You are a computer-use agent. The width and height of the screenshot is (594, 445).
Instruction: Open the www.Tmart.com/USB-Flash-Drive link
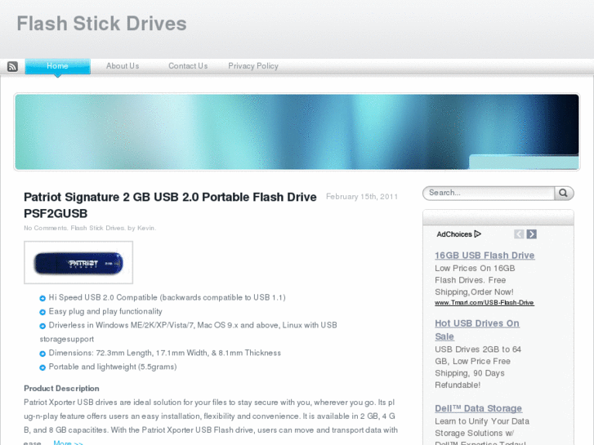pos(485,303)
